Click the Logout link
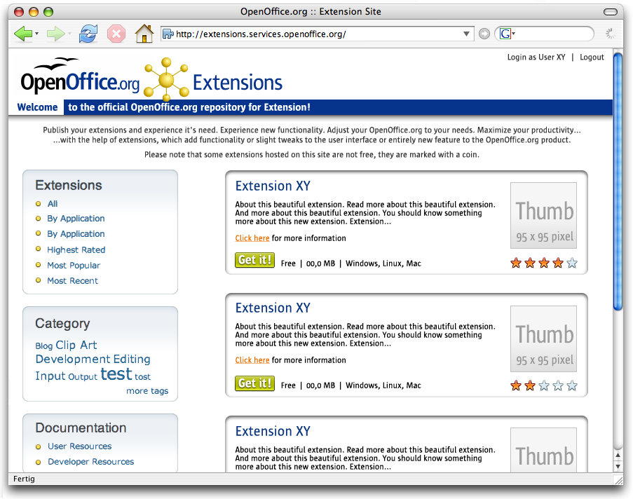Image resolution: width=633 pixels, height=499 pixels. point(592,57)
